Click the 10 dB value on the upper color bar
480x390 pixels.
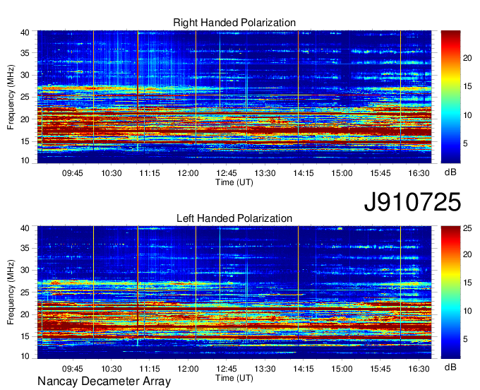[467, 115]
